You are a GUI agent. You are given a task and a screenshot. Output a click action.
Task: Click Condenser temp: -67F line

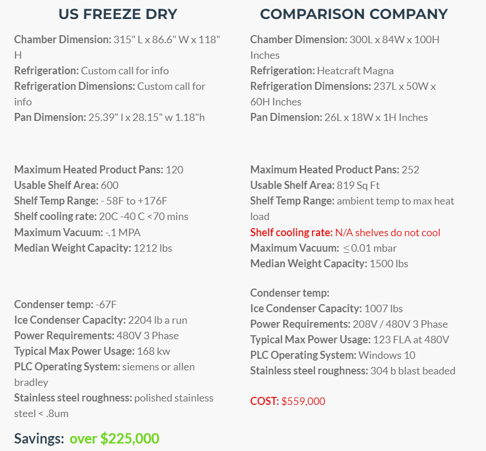pyautogui.click(x=66, y=304)
